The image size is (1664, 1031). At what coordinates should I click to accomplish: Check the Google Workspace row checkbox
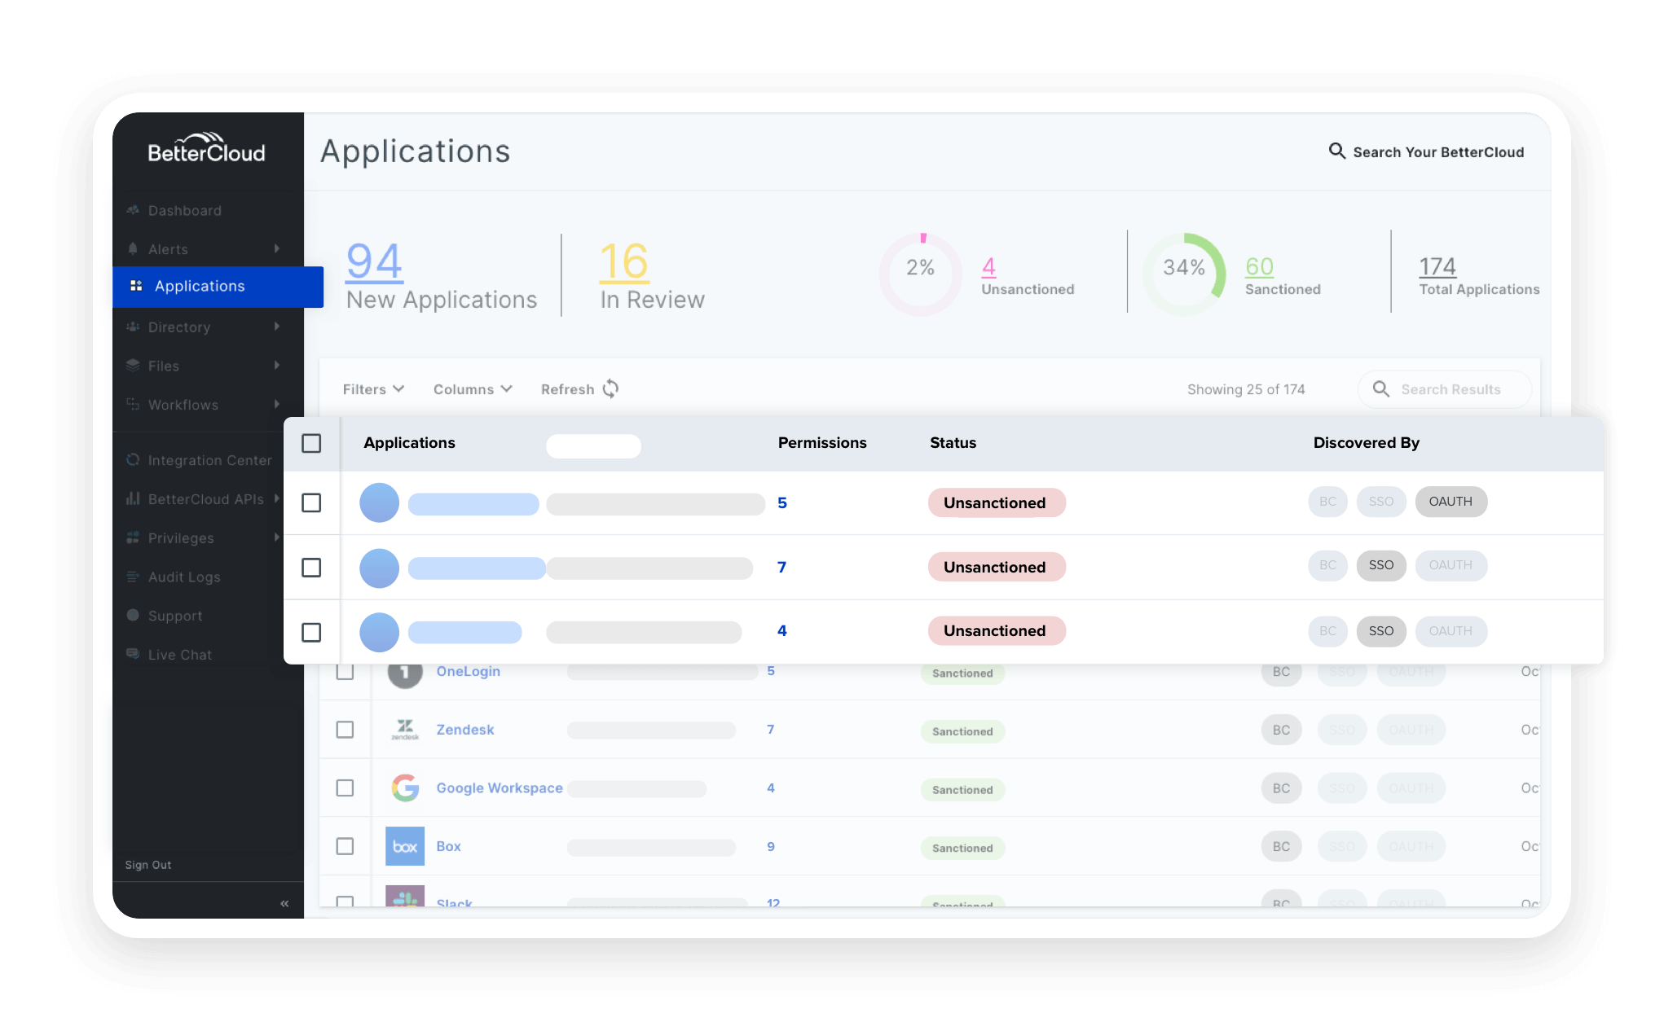pyautogui.click(x=345, y=788)
